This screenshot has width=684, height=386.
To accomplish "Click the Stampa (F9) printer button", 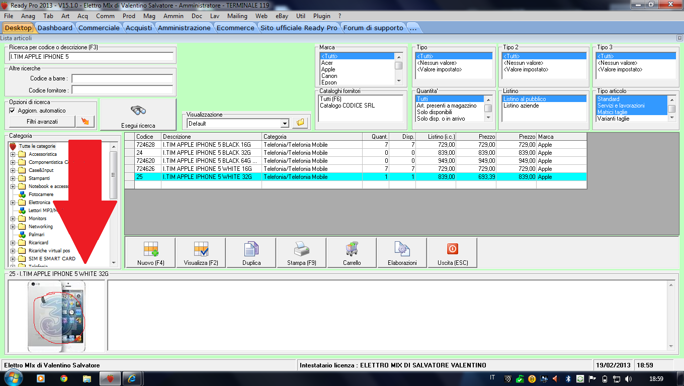I will tap(301, 253).
